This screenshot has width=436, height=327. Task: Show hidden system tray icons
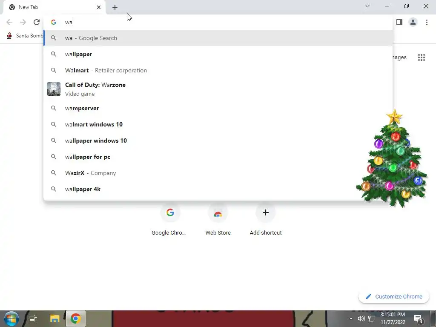[x=351, y=318]
